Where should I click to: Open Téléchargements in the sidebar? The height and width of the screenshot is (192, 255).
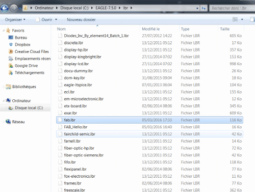[x=30, y=73]
